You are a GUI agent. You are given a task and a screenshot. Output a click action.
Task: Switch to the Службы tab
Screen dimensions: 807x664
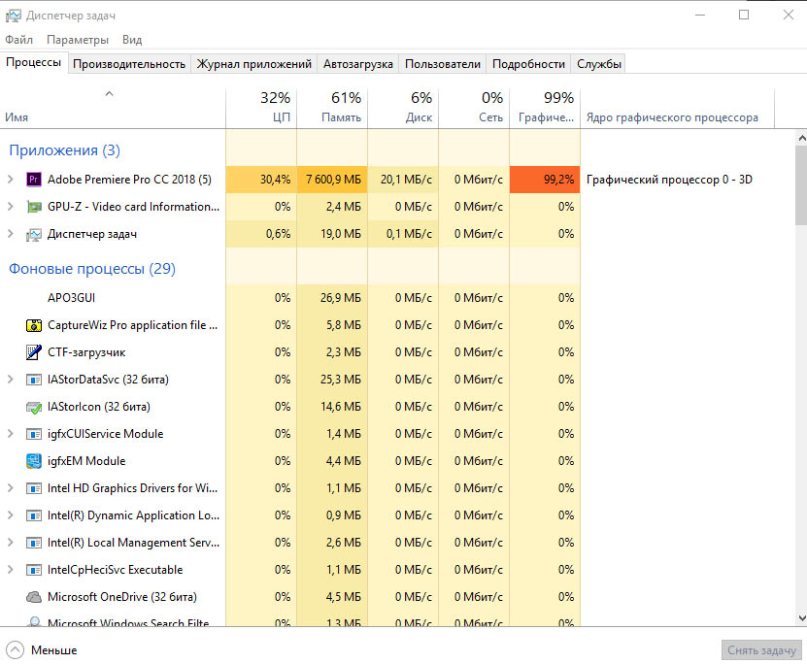[599, 64]
